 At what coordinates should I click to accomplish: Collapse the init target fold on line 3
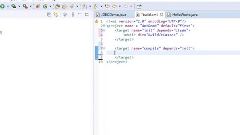[104, 30]
